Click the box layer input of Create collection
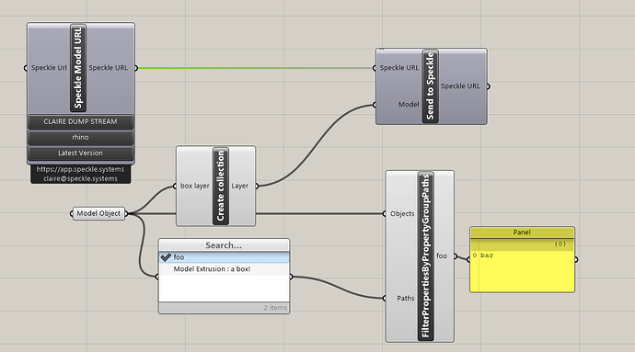This screenshot has width=635, height=352. click(x=195, y=186)
